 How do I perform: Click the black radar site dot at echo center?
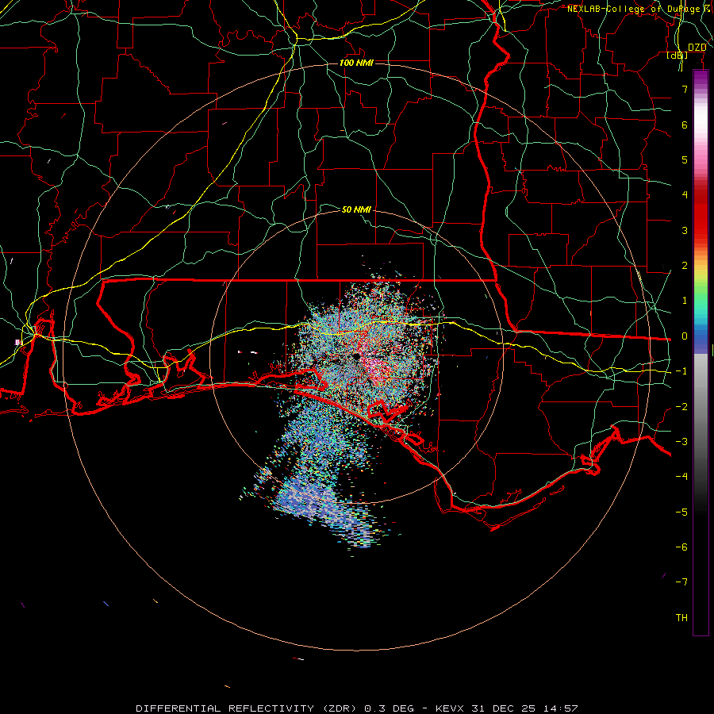pyautogui.click(x=356, y=356)
